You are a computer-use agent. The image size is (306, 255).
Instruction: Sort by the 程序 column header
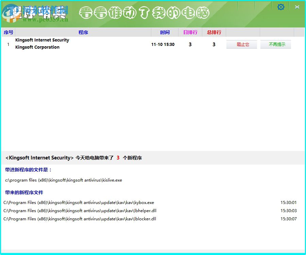click(x=83, y=32)
